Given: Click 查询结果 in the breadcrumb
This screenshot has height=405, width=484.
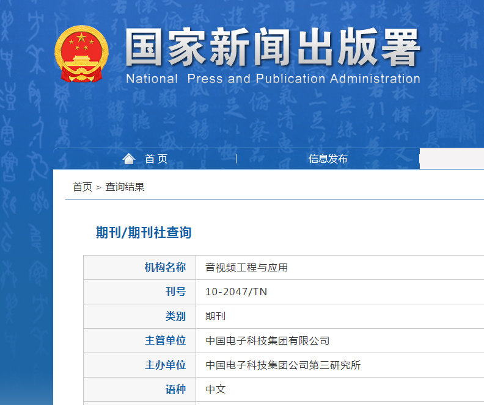Looking at the screenshot, I should (x=125, y=187).
